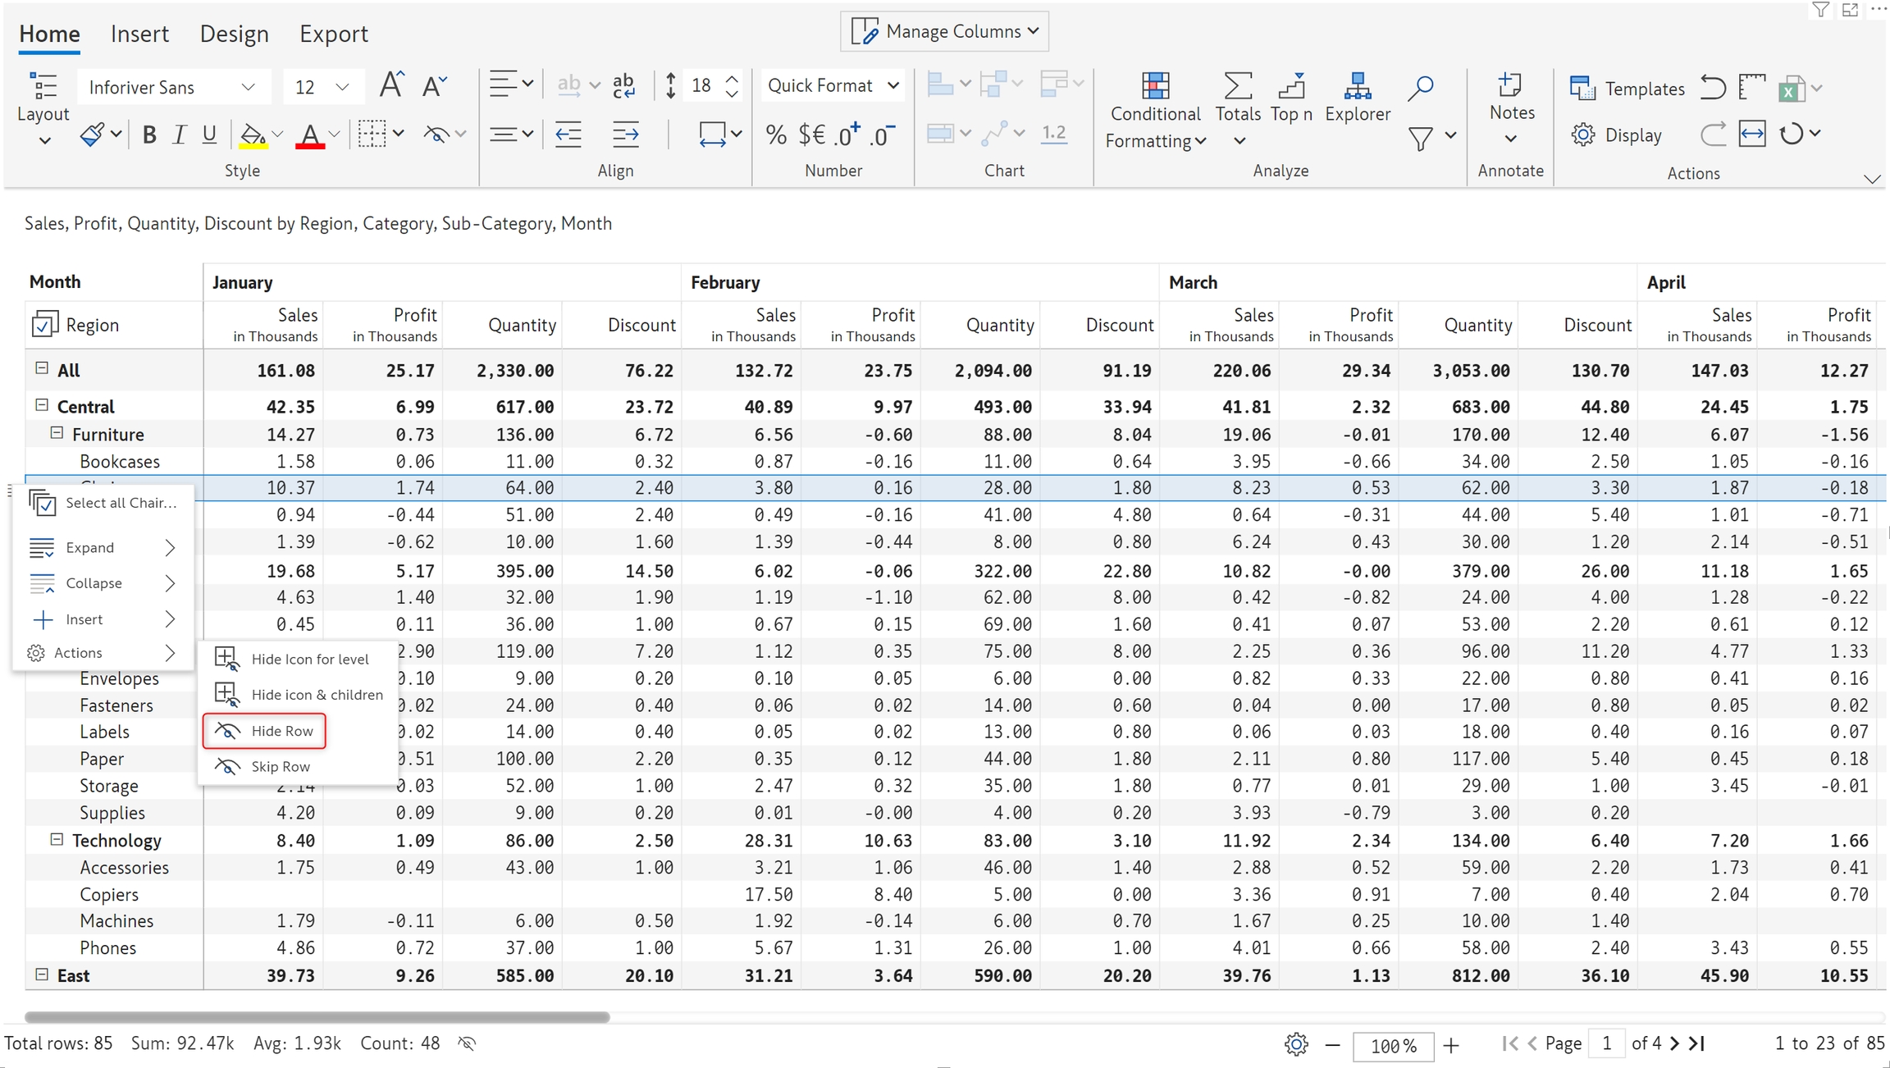Toggle bold text formatting
Screen dimensions: 1890x1068
pyautogui.click(x=148, y=135)
